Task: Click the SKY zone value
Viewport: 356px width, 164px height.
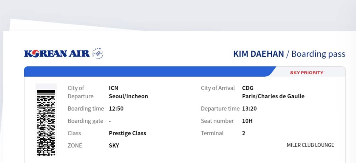Action: 114,146
